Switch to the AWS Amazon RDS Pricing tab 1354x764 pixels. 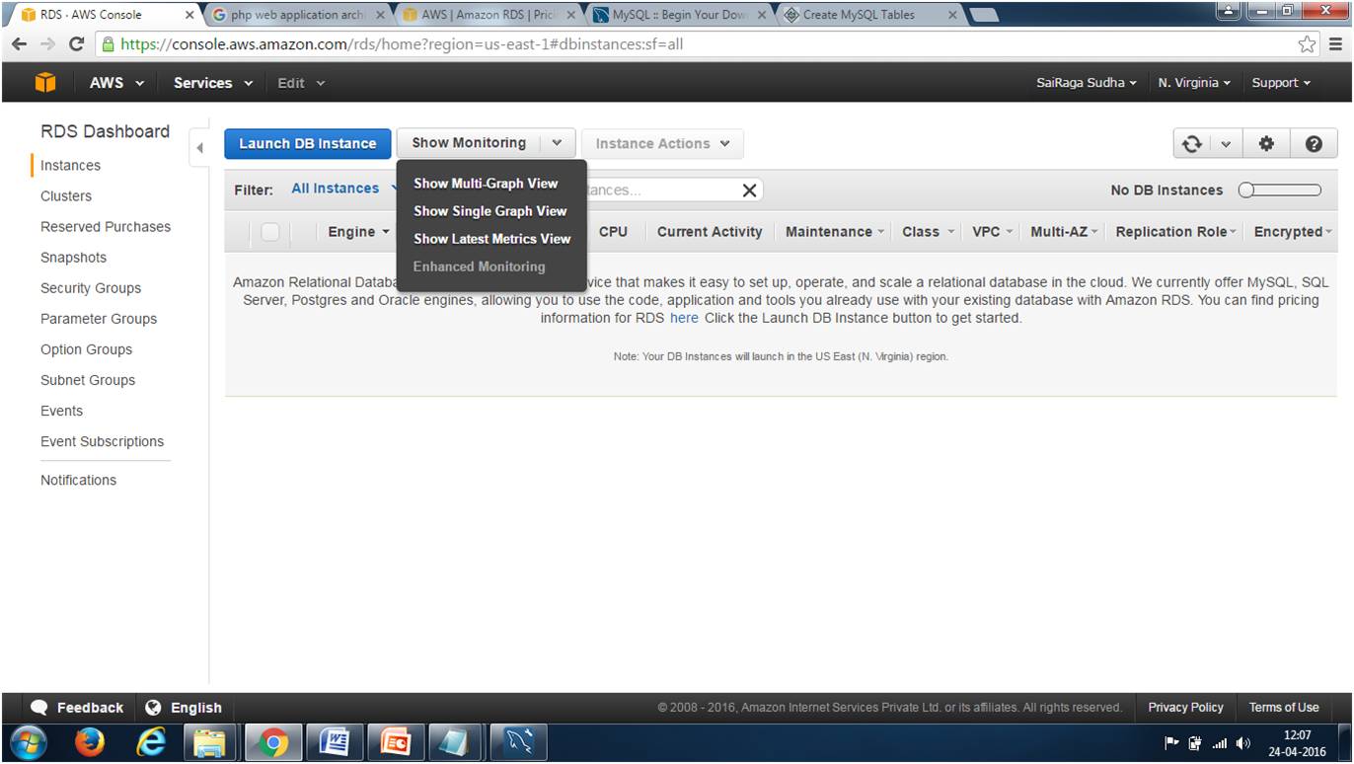[x=489, y=15]
